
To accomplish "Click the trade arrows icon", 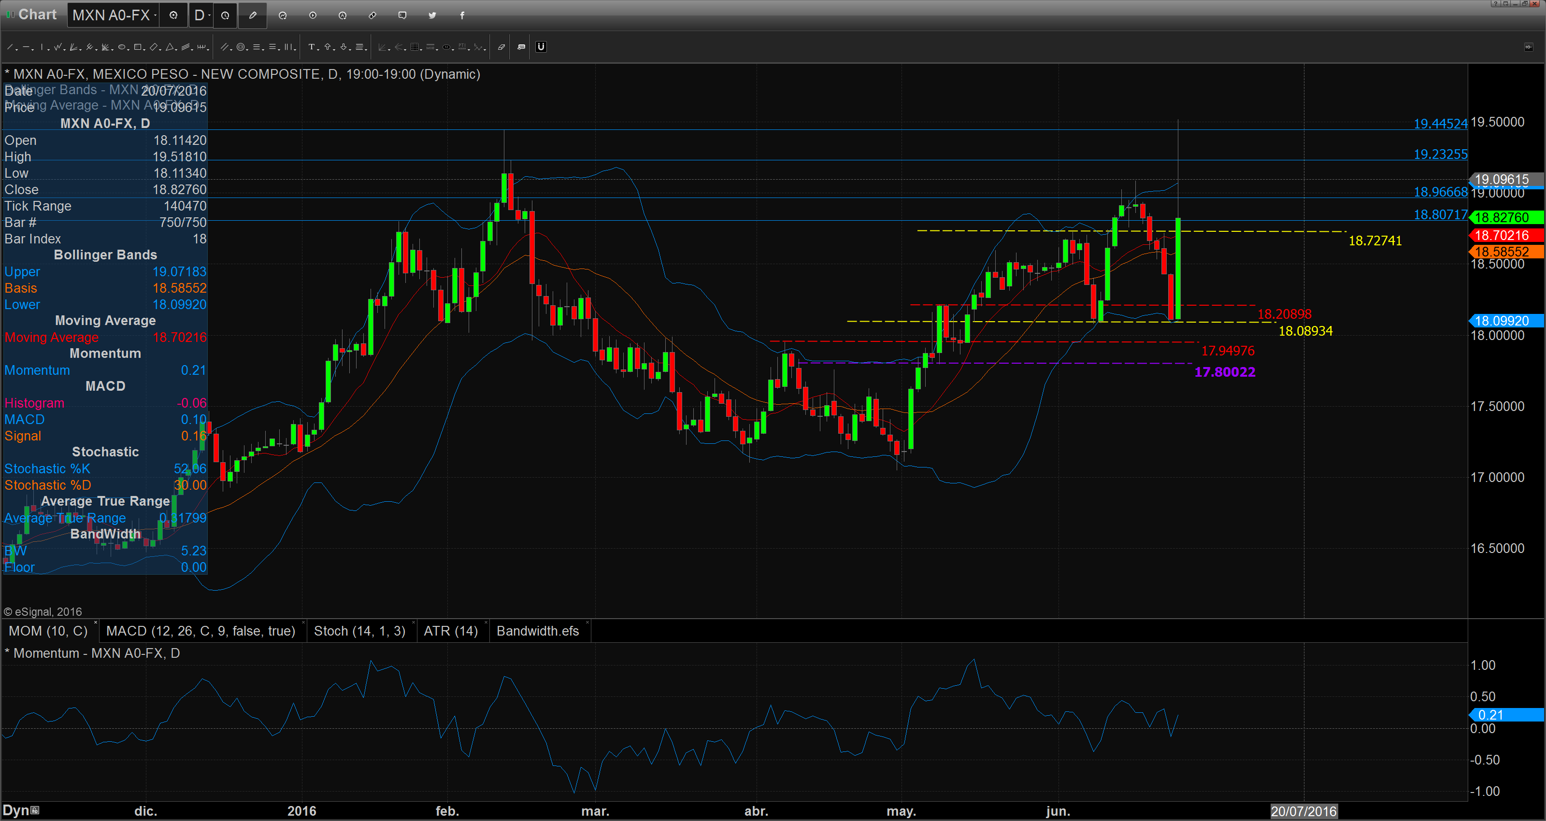I will coord(372,15).
